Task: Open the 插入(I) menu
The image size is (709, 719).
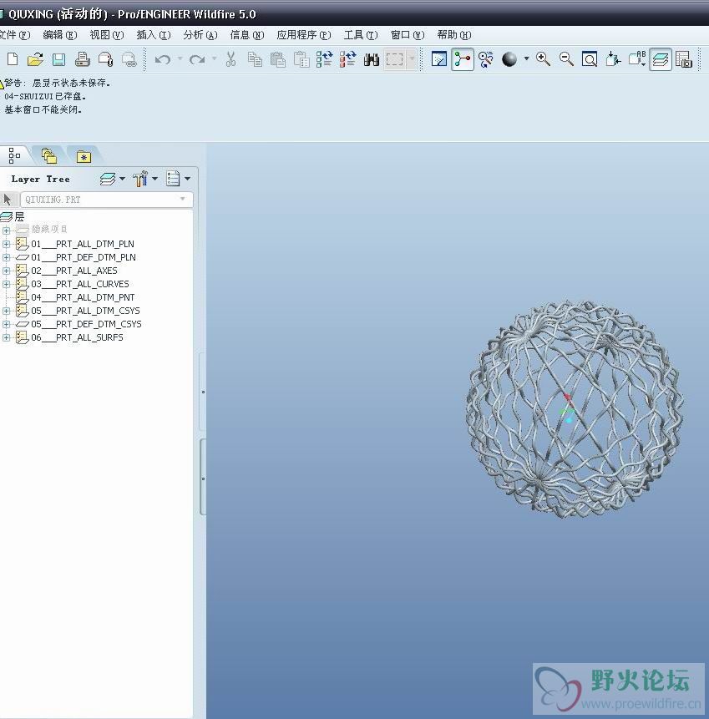Action: coord(154,35)
